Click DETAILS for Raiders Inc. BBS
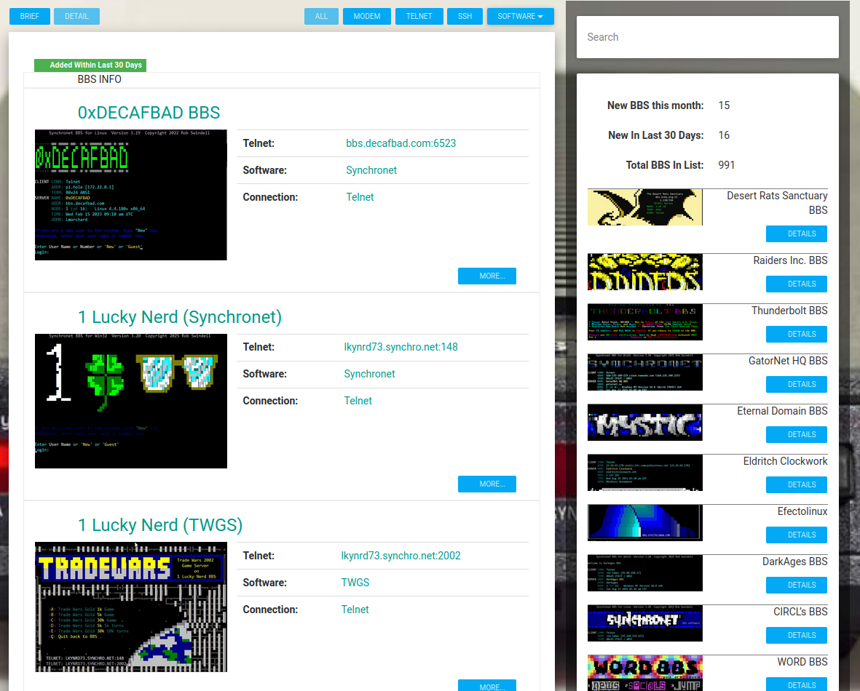The width and height of the screenshot is (860, 691). click(x=797, y=284)
